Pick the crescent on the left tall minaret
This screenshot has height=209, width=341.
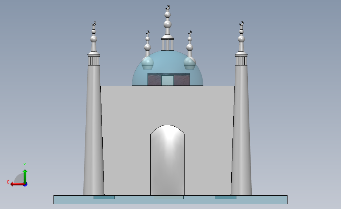[94, 23]
